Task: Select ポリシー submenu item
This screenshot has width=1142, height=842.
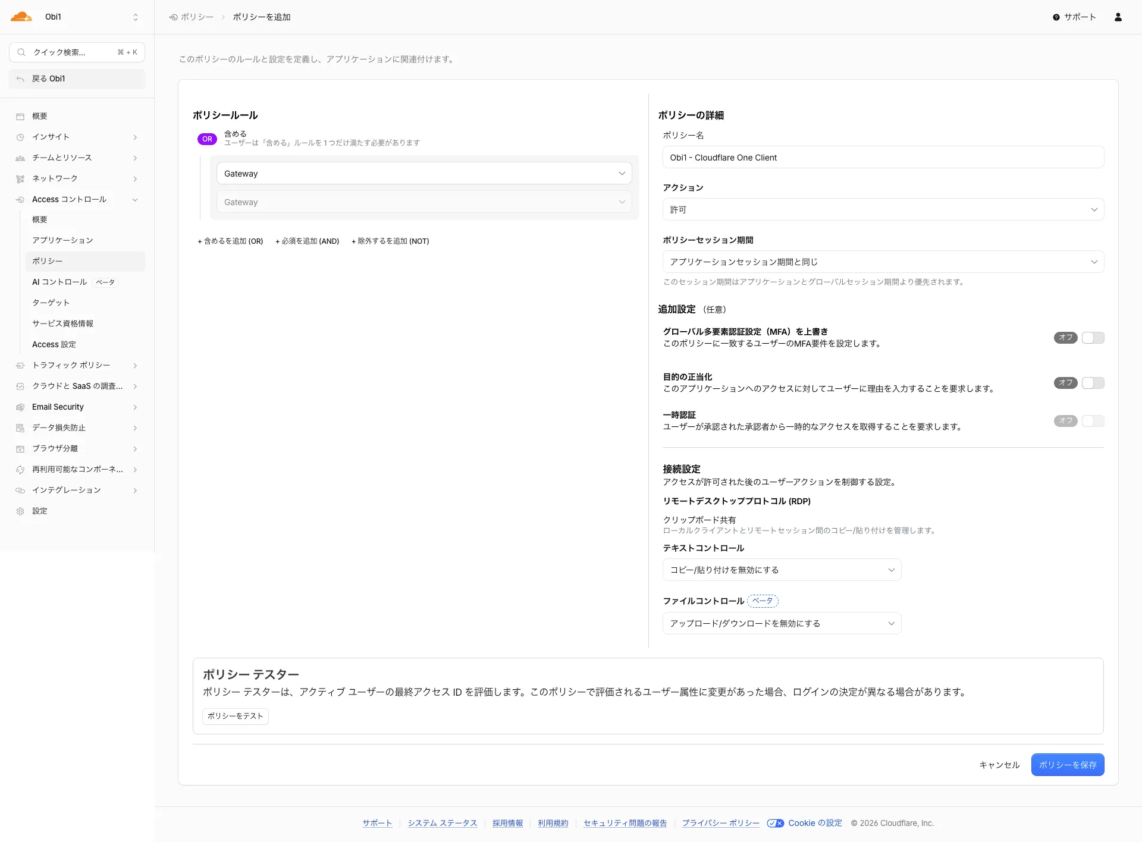Action: [85, 262]
